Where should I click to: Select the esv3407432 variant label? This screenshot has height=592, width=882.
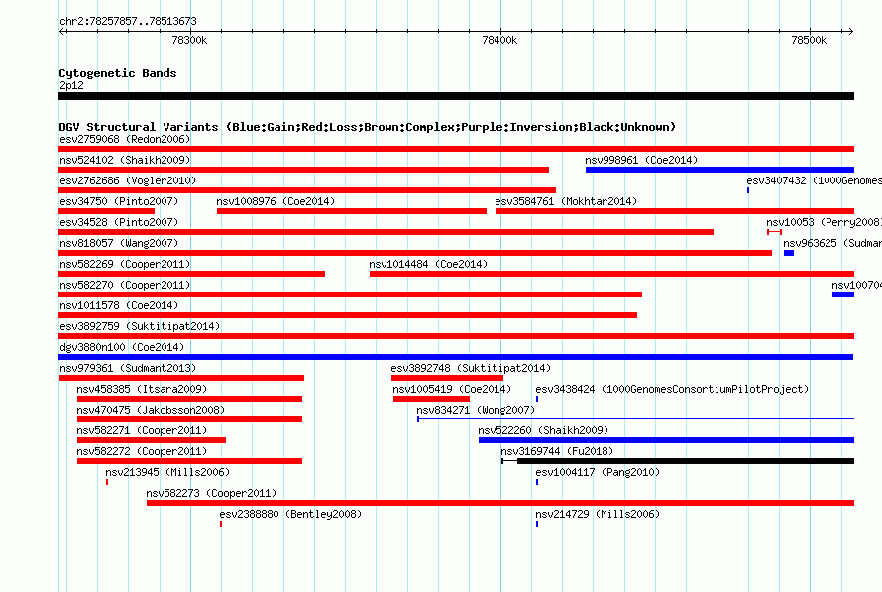click(x=814, y=180)
